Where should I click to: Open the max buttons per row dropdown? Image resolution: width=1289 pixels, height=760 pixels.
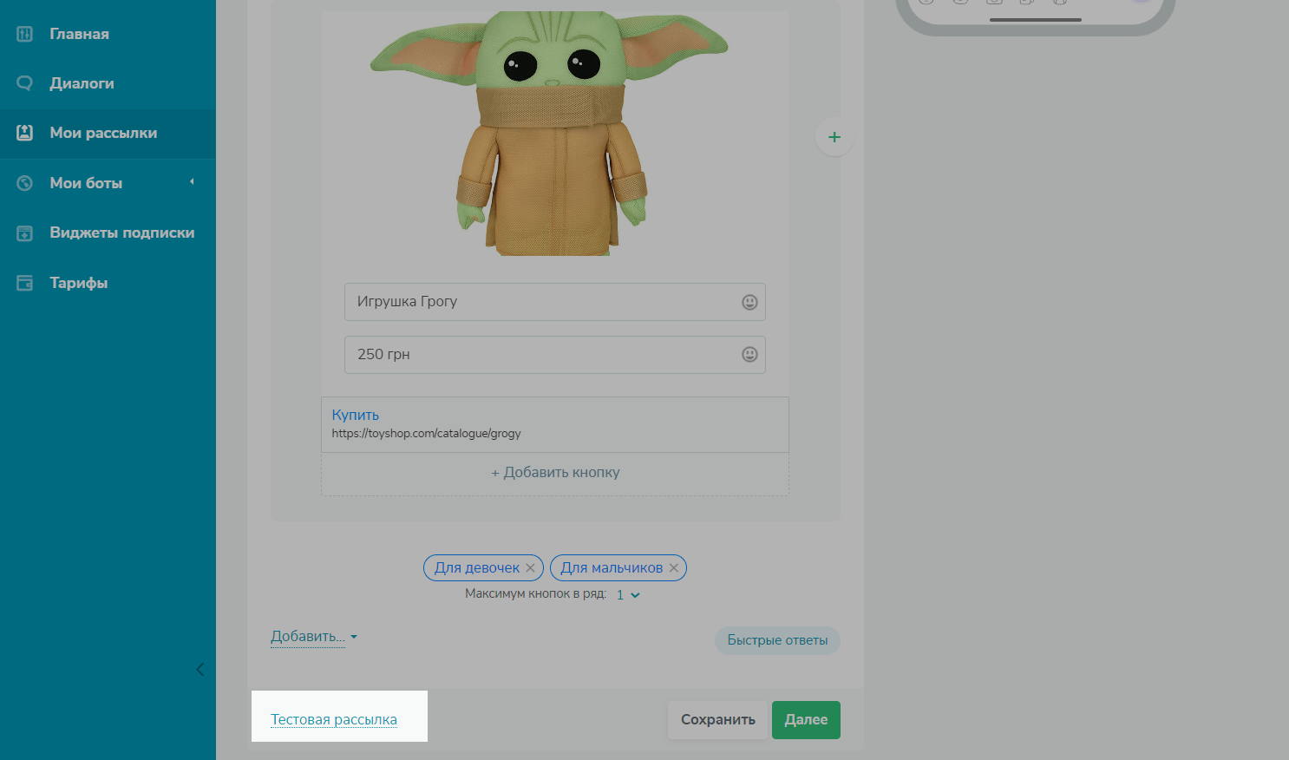click(x=628, y=595)
